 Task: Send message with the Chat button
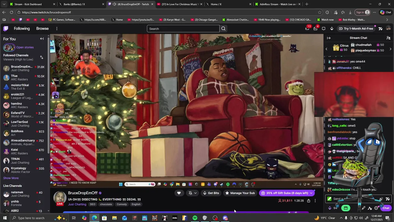[x=386, y=208]
